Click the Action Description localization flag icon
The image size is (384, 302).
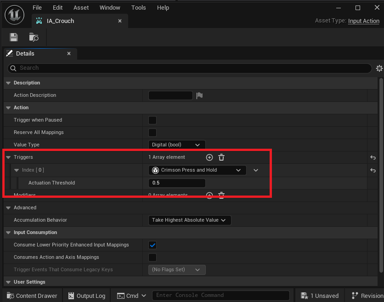[200, 95]
